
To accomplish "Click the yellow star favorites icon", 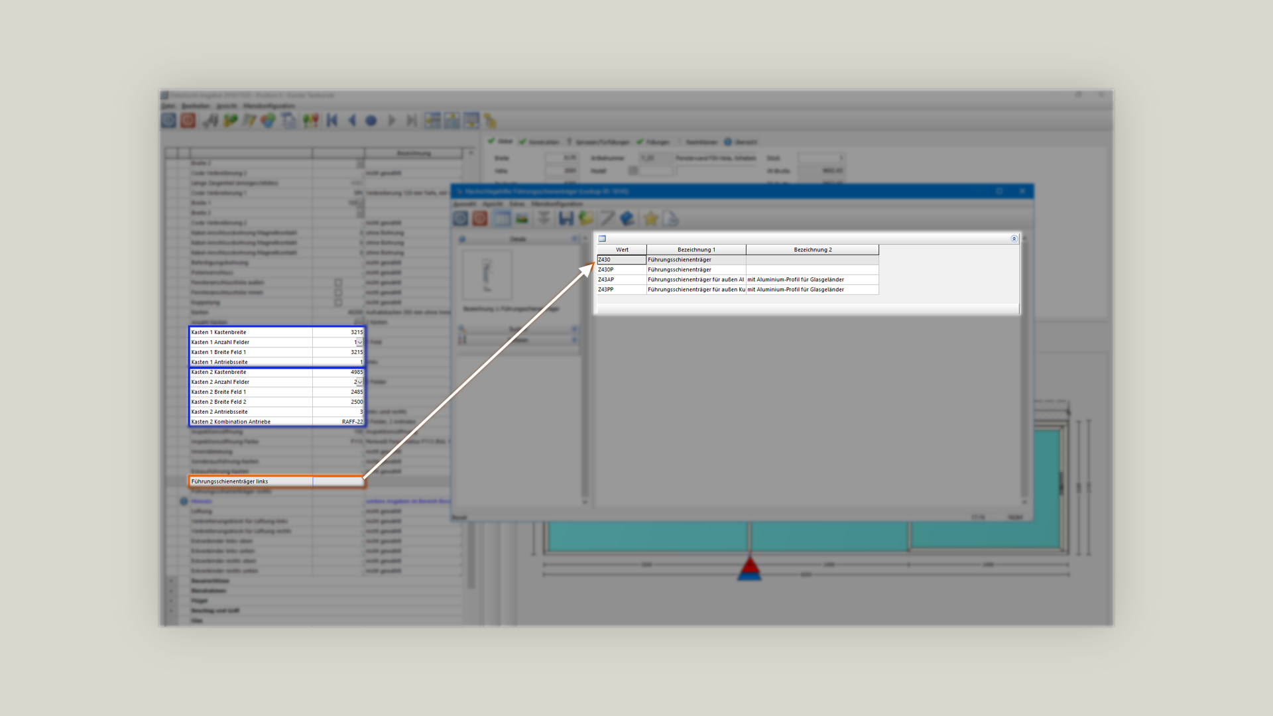I will [650, 218].
